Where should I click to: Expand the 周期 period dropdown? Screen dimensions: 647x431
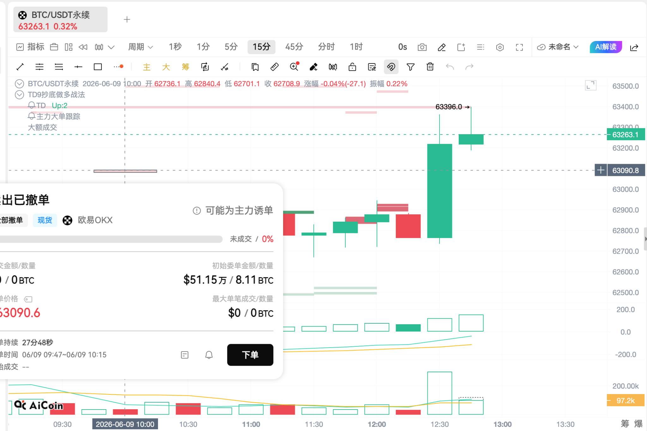(141, 47)
